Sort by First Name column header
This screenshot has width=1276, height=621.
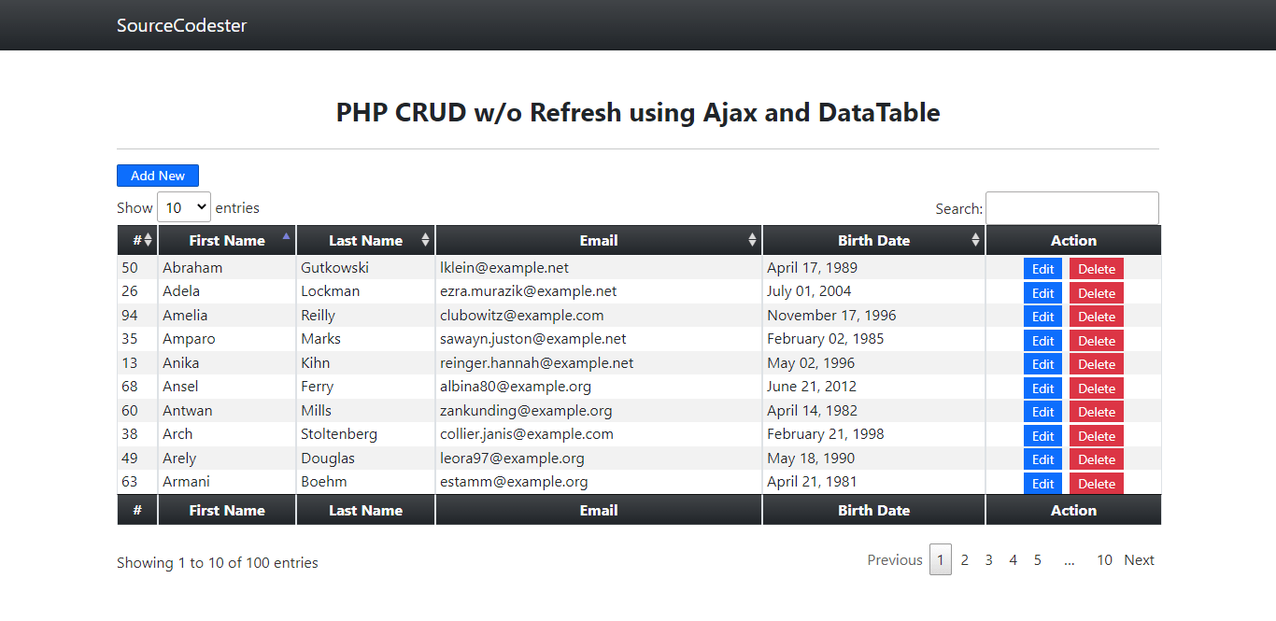227,240
